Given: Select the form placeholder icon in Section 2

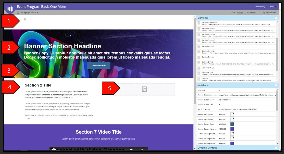Looking at the screenshot, I should (144, 89).
